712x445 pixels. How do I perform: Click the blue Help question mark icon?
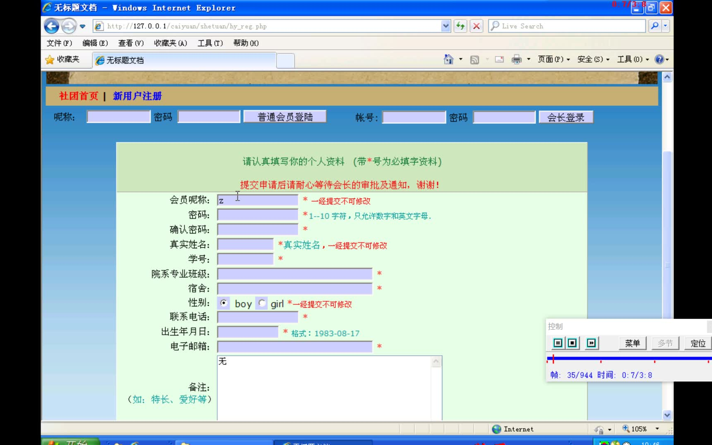tap(659, 59)
